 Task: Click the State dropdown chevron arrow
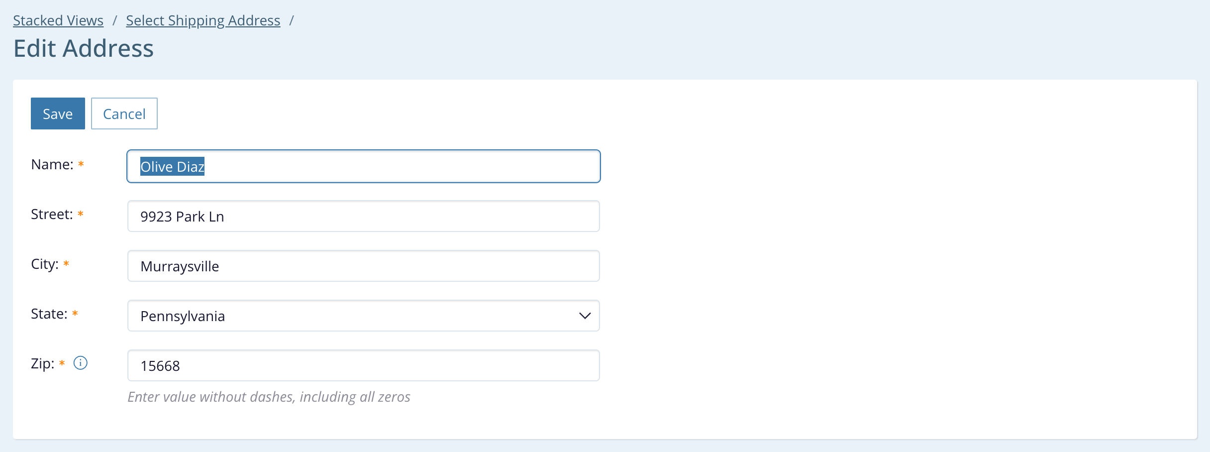tap(585, 316)
